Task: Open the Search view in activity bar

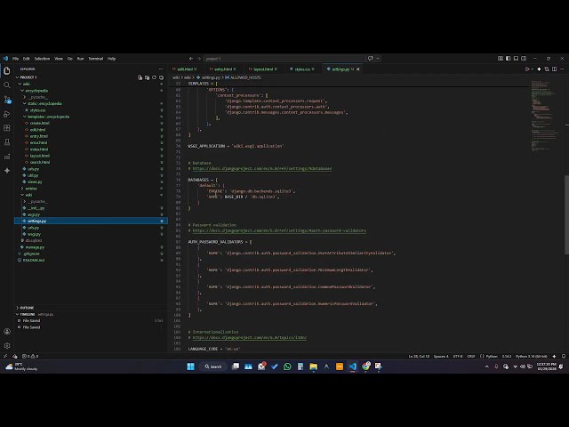Action: point(7,85)
